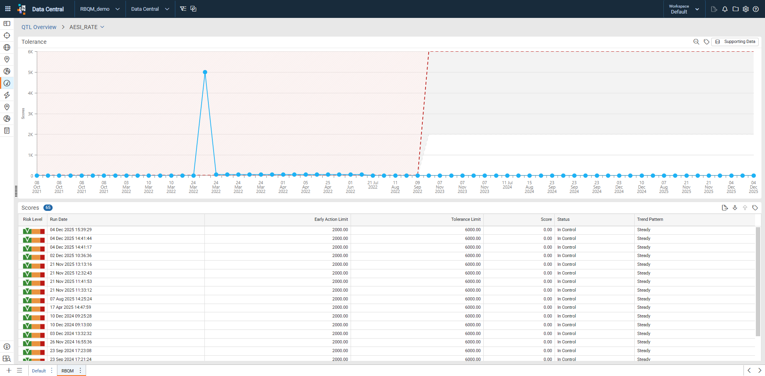765x376 pixels.
Task: Click the greyed export document icon in top bar
Action: [714, 9]
